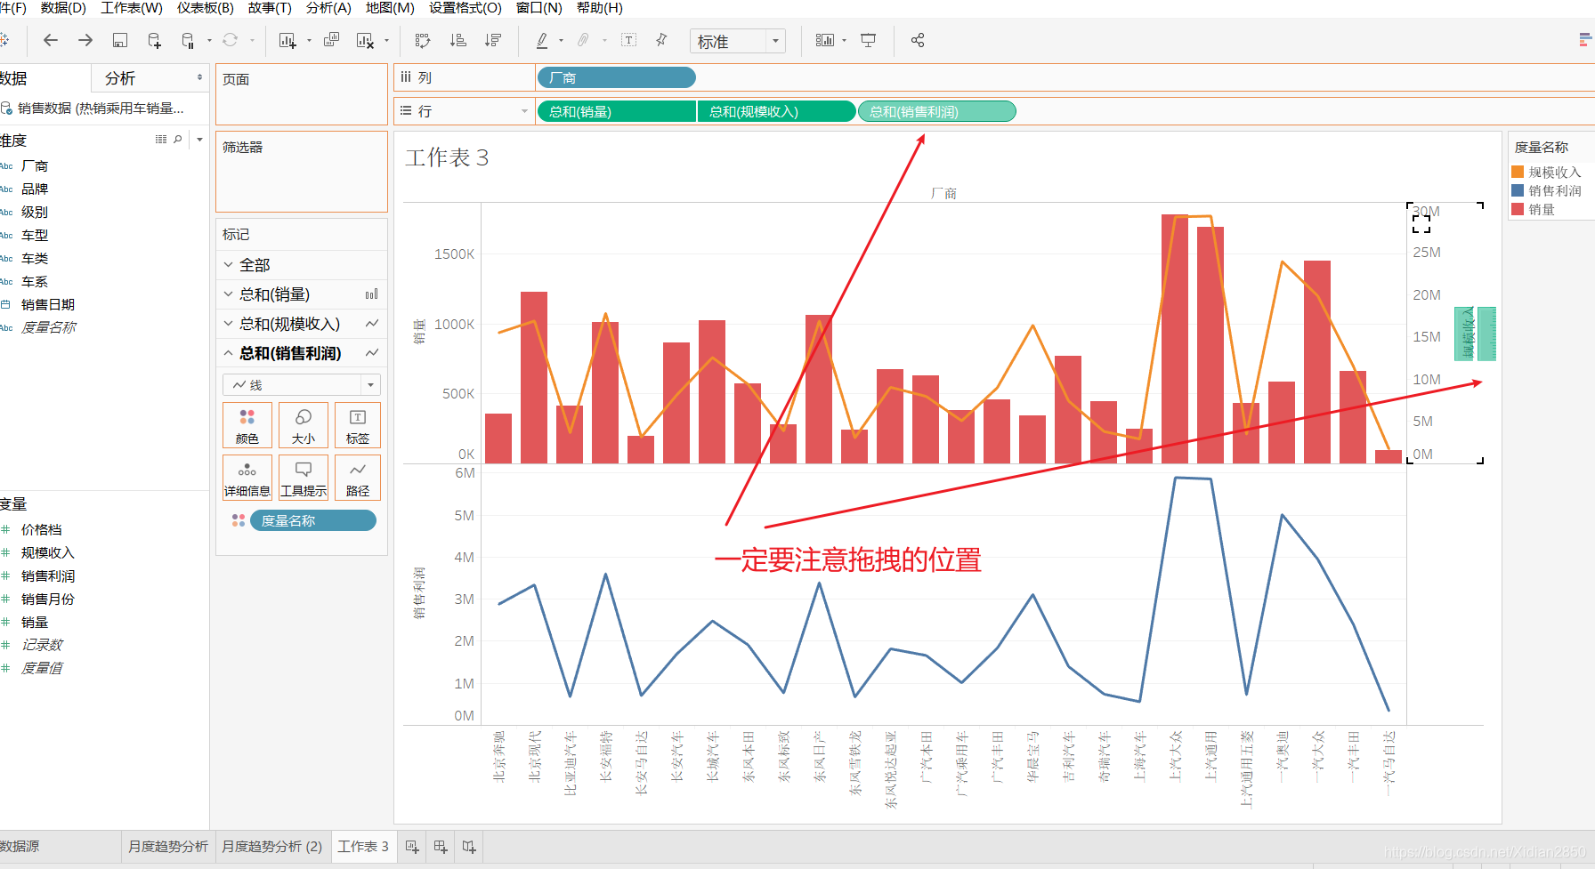Toggle the fix axes pin icon
1595x869 pixels.
[661, 40]
